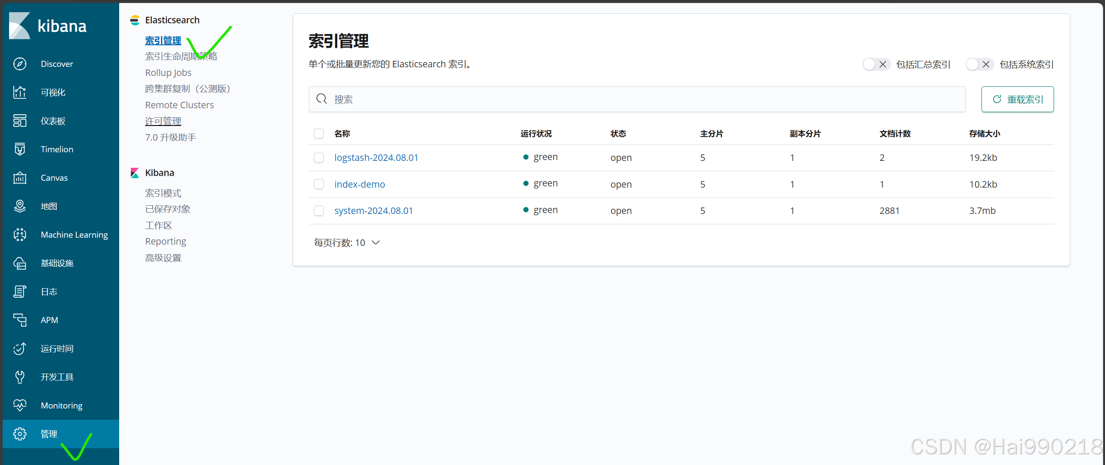Open the Monitoring heartbeat icon

pos(20,405)
